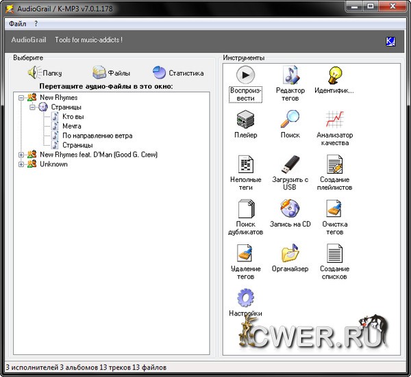Open the Редактор тегов tool
Image resolution: width=411 pixels, height=377 pixels.
290,74
